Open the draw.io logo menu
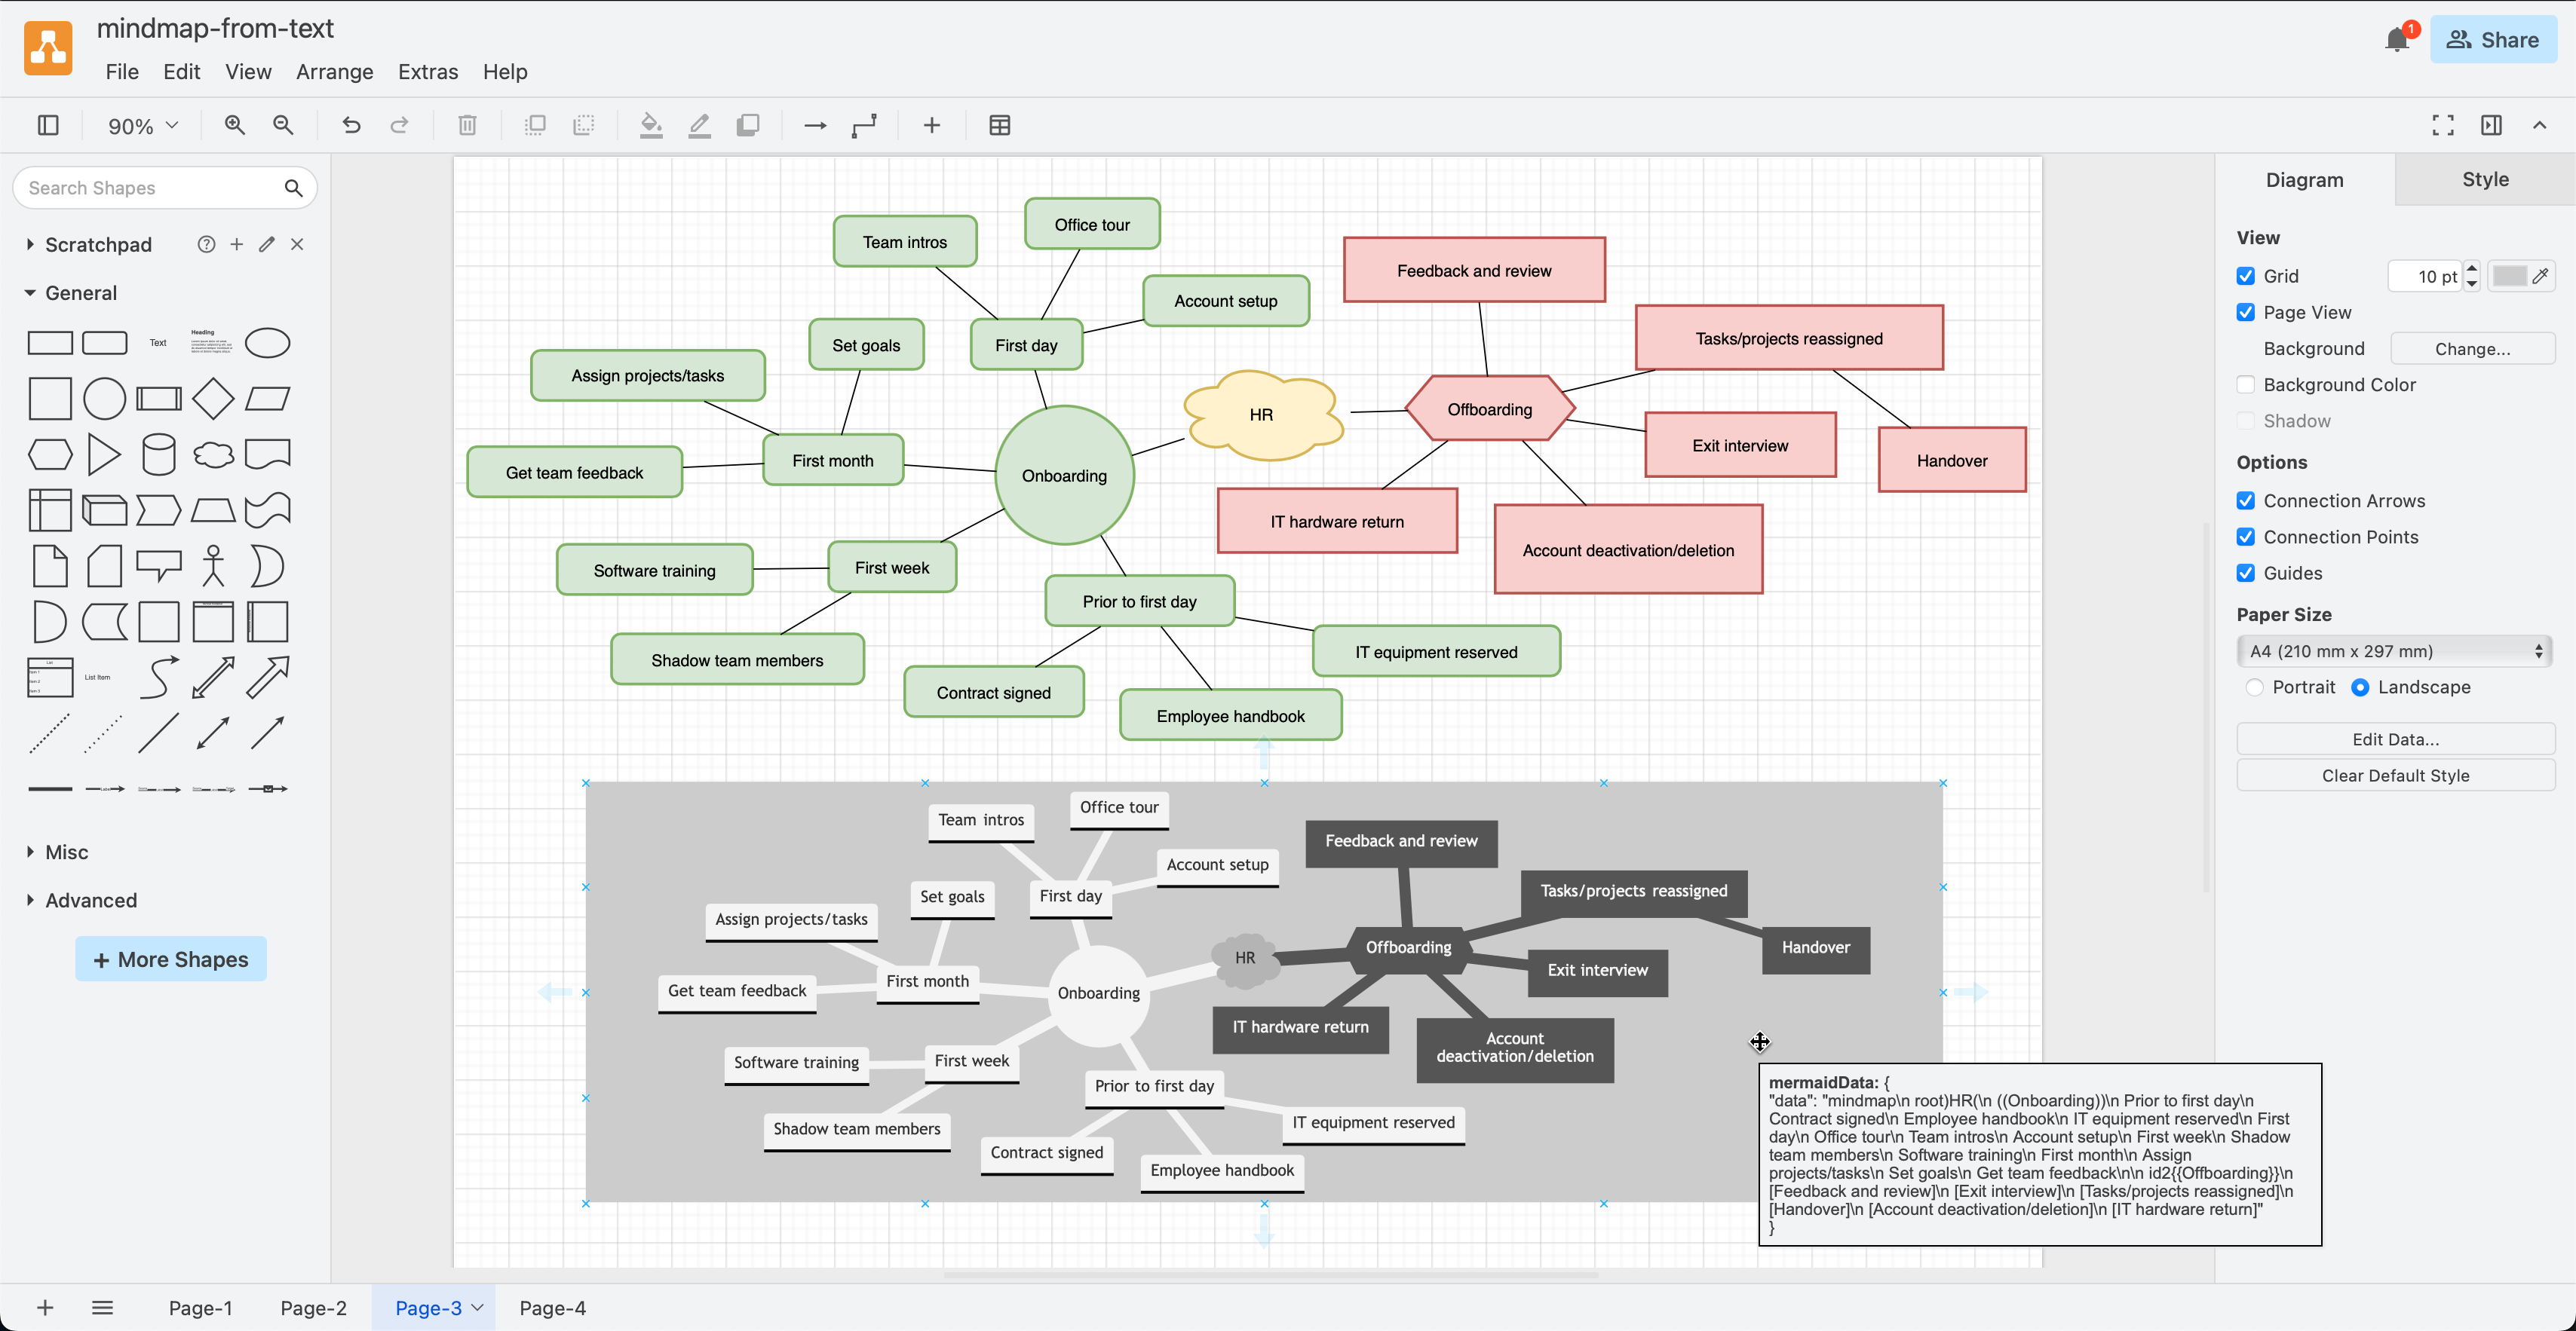Viewport: 2576px width, 1331px height. point(47,47)
